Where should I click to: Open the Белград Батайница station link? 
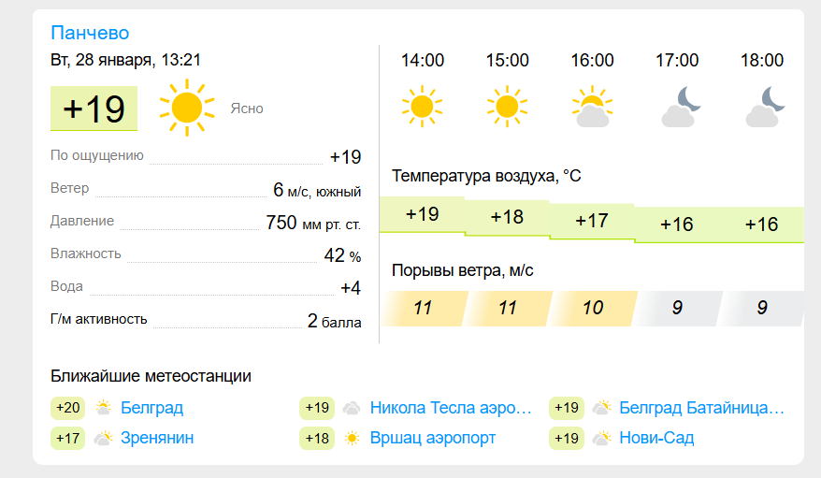pos(701,407)
